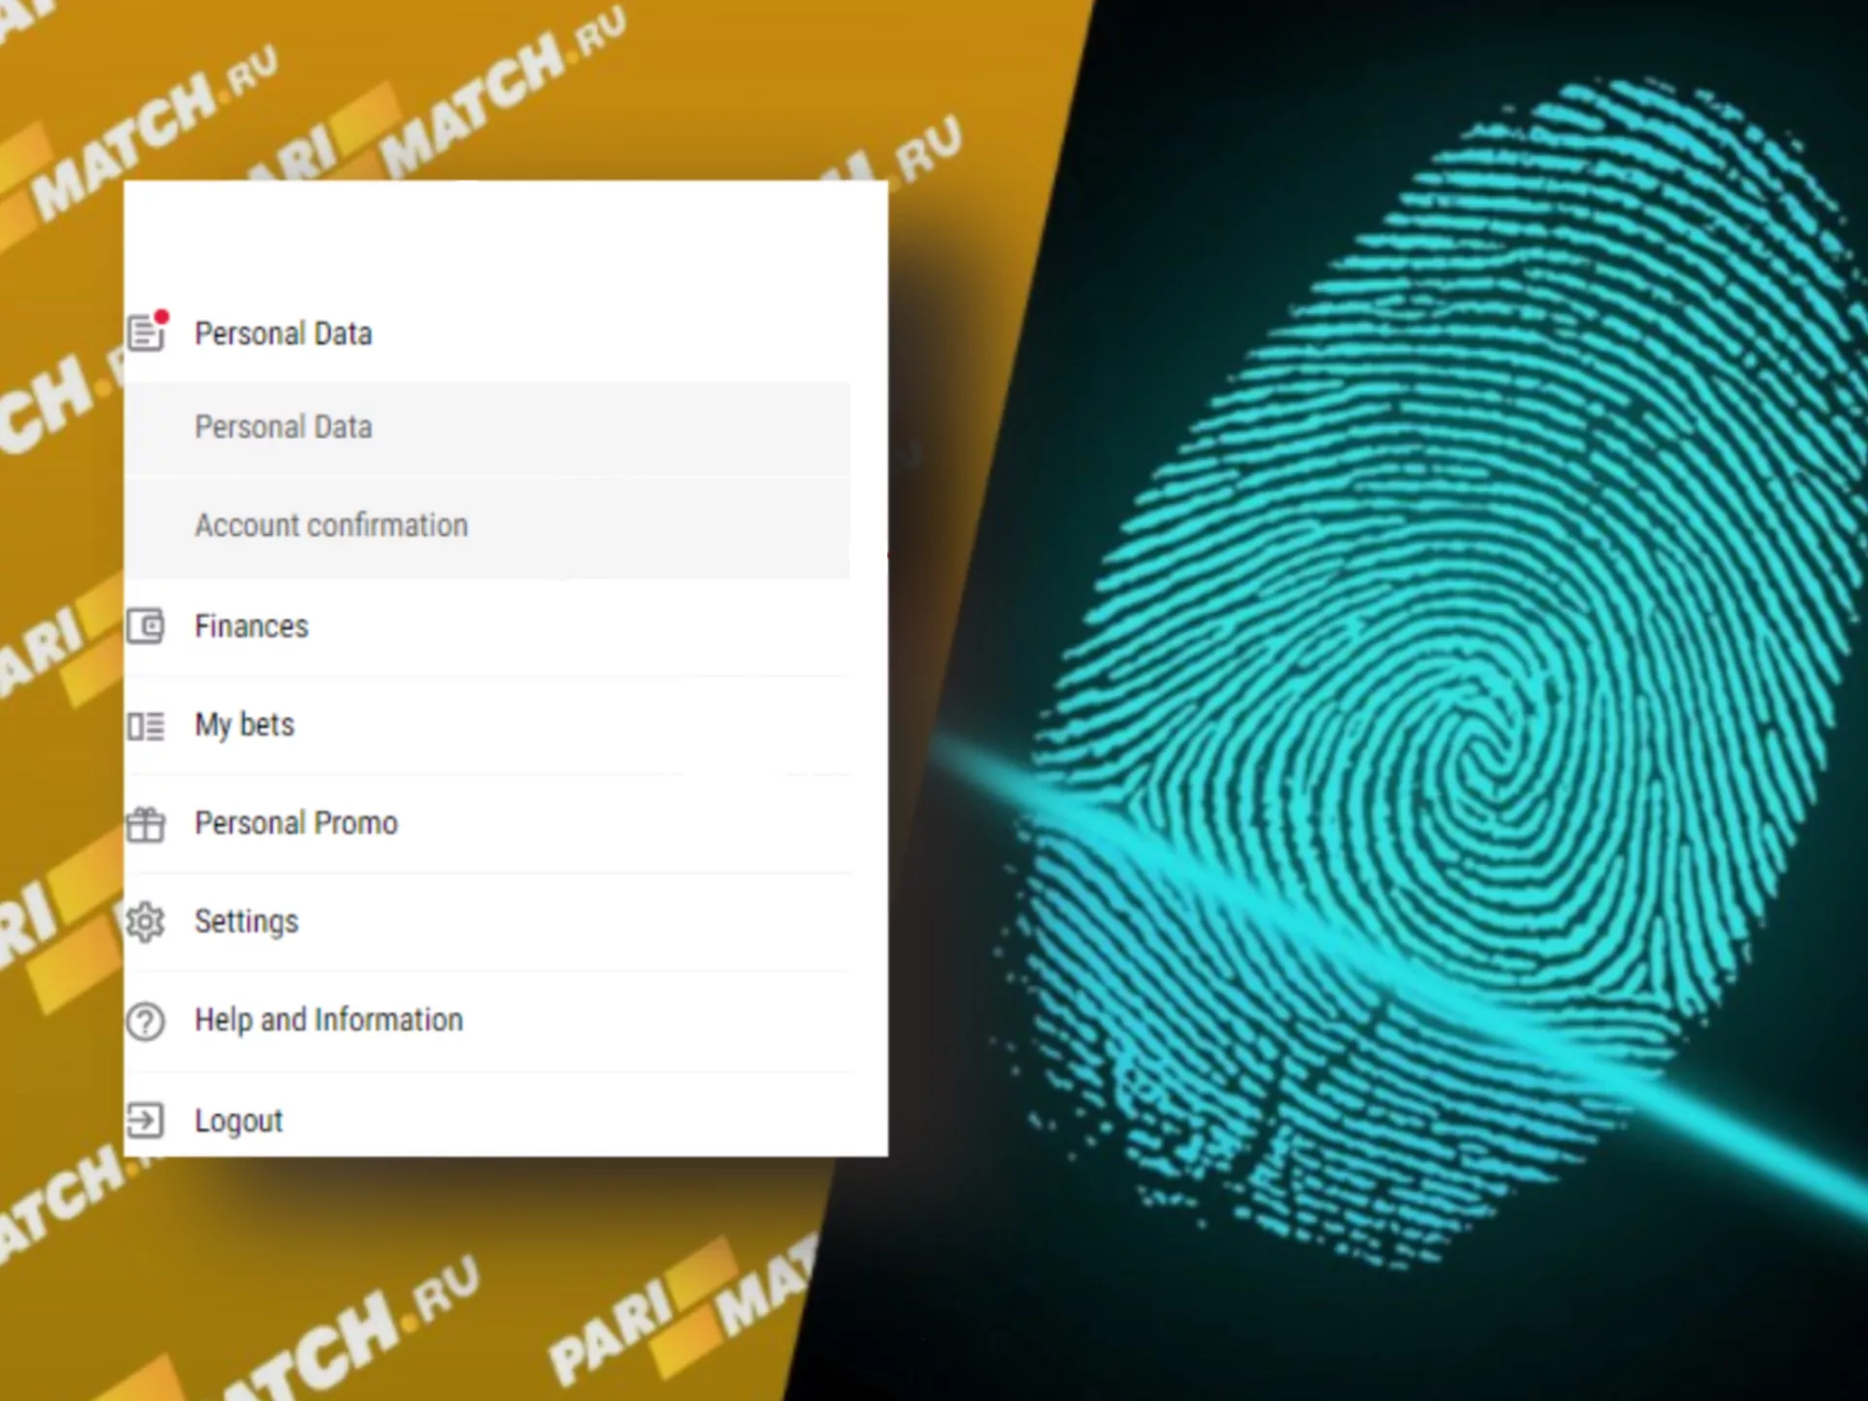
Task: Click the Finances wallet icon
Action: coord(146,626)
